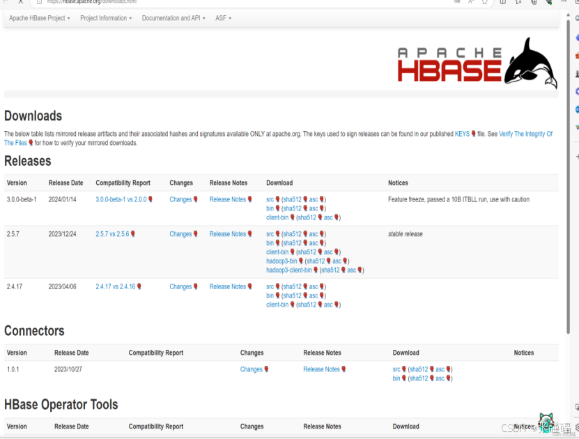Viewport: 579px width, 439px height.
Task: Click the vertical scrollbar thumb
Action: pos(569,176)
